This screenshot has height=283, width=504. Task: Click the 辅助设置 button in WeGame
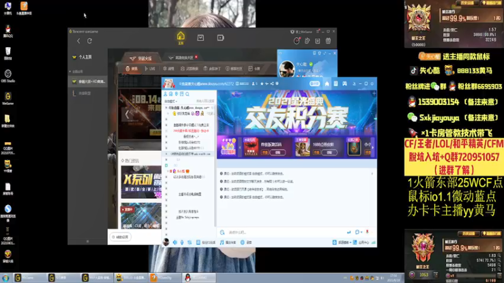click(120, 237)
